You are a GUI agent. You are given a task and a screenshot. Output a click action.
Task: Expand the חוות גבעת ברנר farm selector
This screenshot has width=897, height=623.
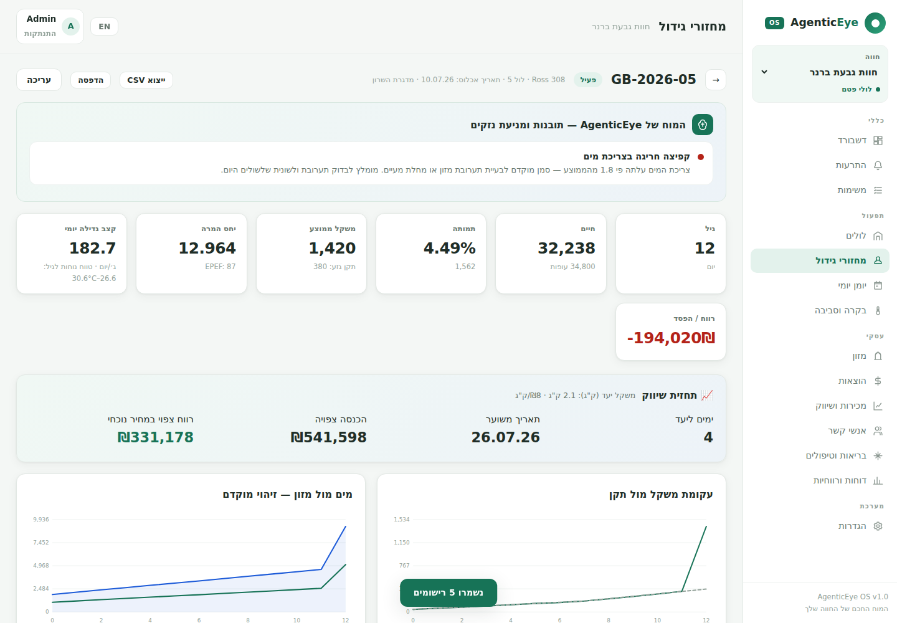(820, 74)
